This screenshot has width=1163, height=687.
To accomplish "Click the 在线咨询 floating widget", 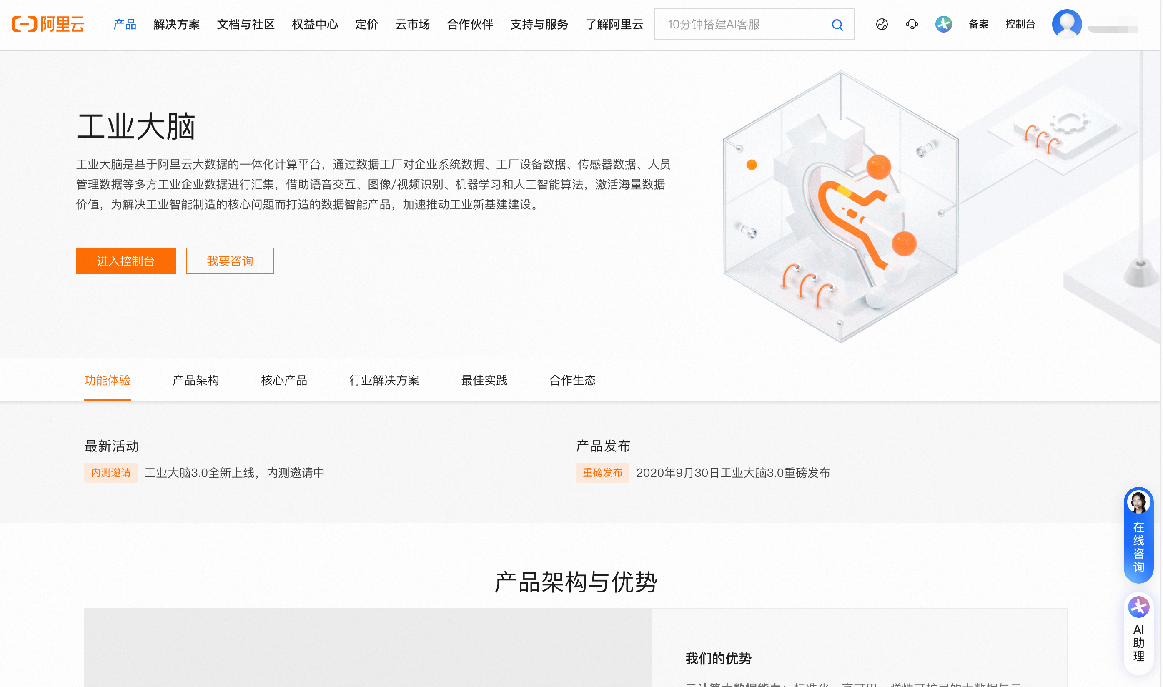I will click(x=1138, y=535).
